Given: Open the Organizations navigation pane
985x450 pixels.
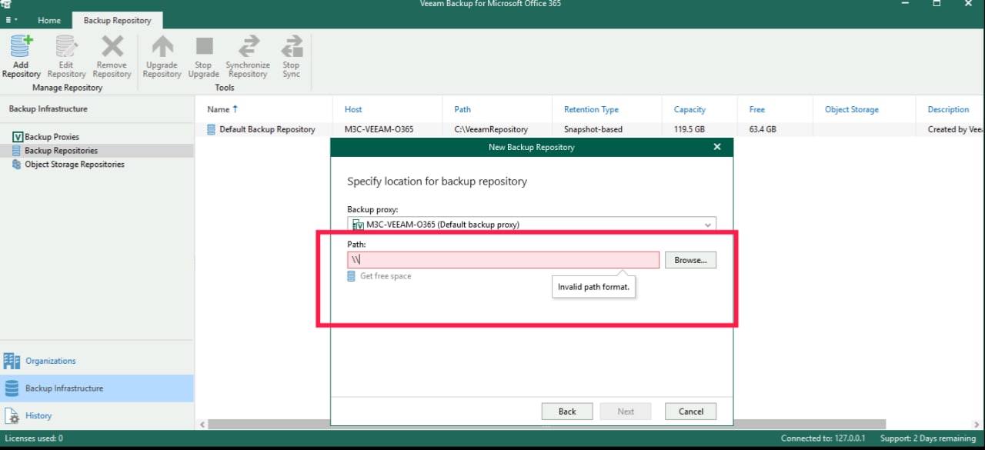Looking at the screenshot, I should (97, 361).
